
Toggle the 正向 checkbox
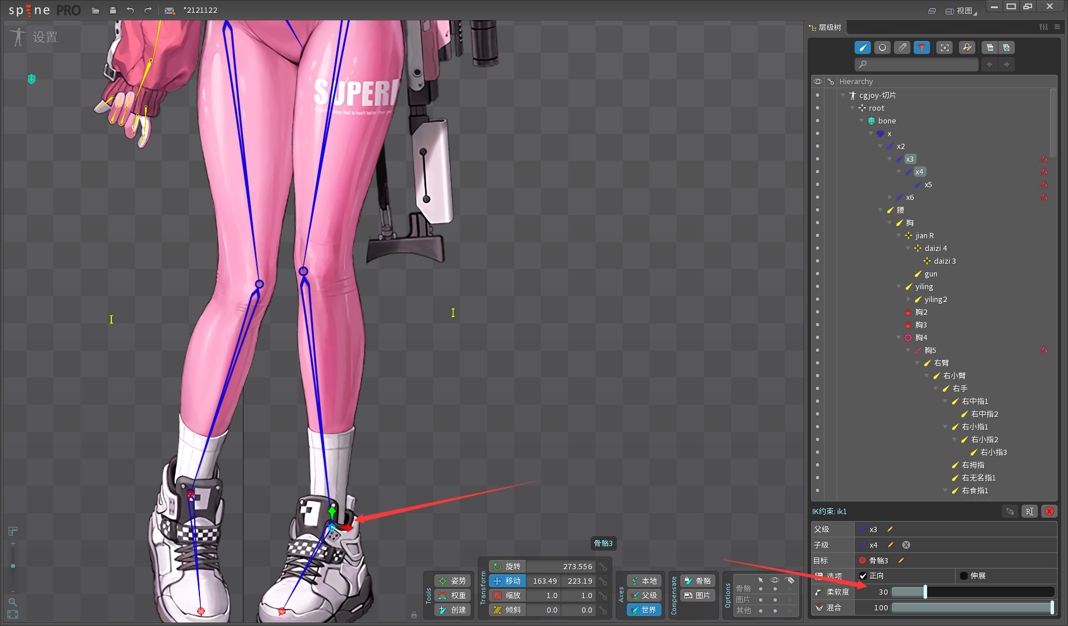click(x=863, y=576)
